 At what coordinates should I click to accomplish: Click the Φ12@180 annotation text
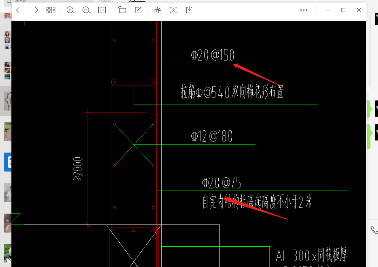(212, 136)
